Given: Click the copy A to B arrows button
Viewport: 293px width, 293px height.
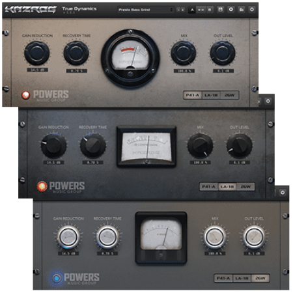Looking at the screenshot, I should 201,10.
